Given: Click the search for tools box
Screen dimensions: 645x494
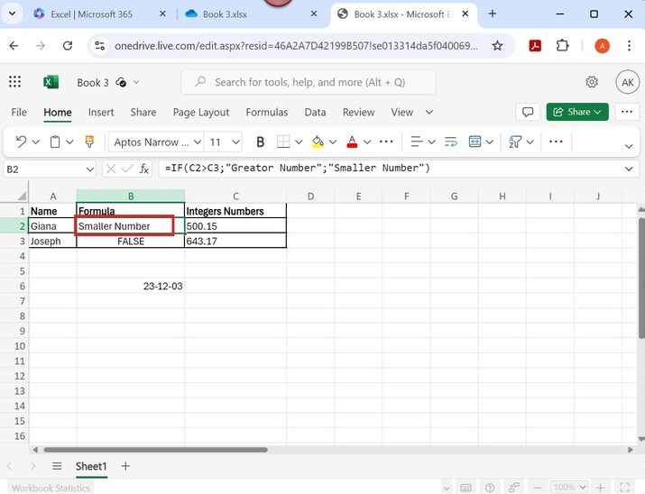Looking at the screenshot, I should (x=309, y=82).
